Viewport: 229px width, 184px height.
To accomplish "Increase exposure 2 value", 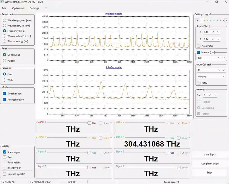I will click(x=213, y=39).
